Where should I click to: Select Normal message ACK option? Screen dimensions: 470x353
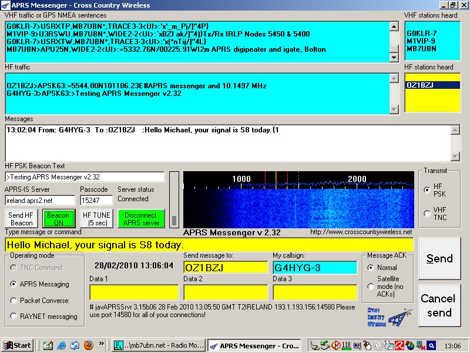[x=371, y=268]
